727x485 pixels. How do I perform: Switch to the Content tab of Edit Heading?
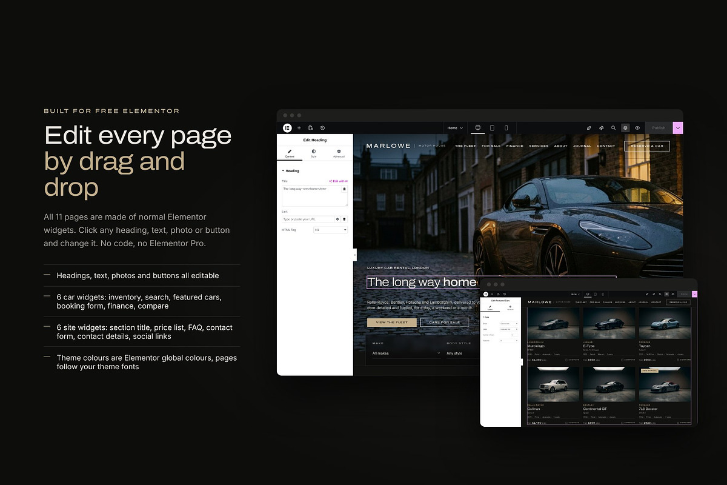[290, 153]
